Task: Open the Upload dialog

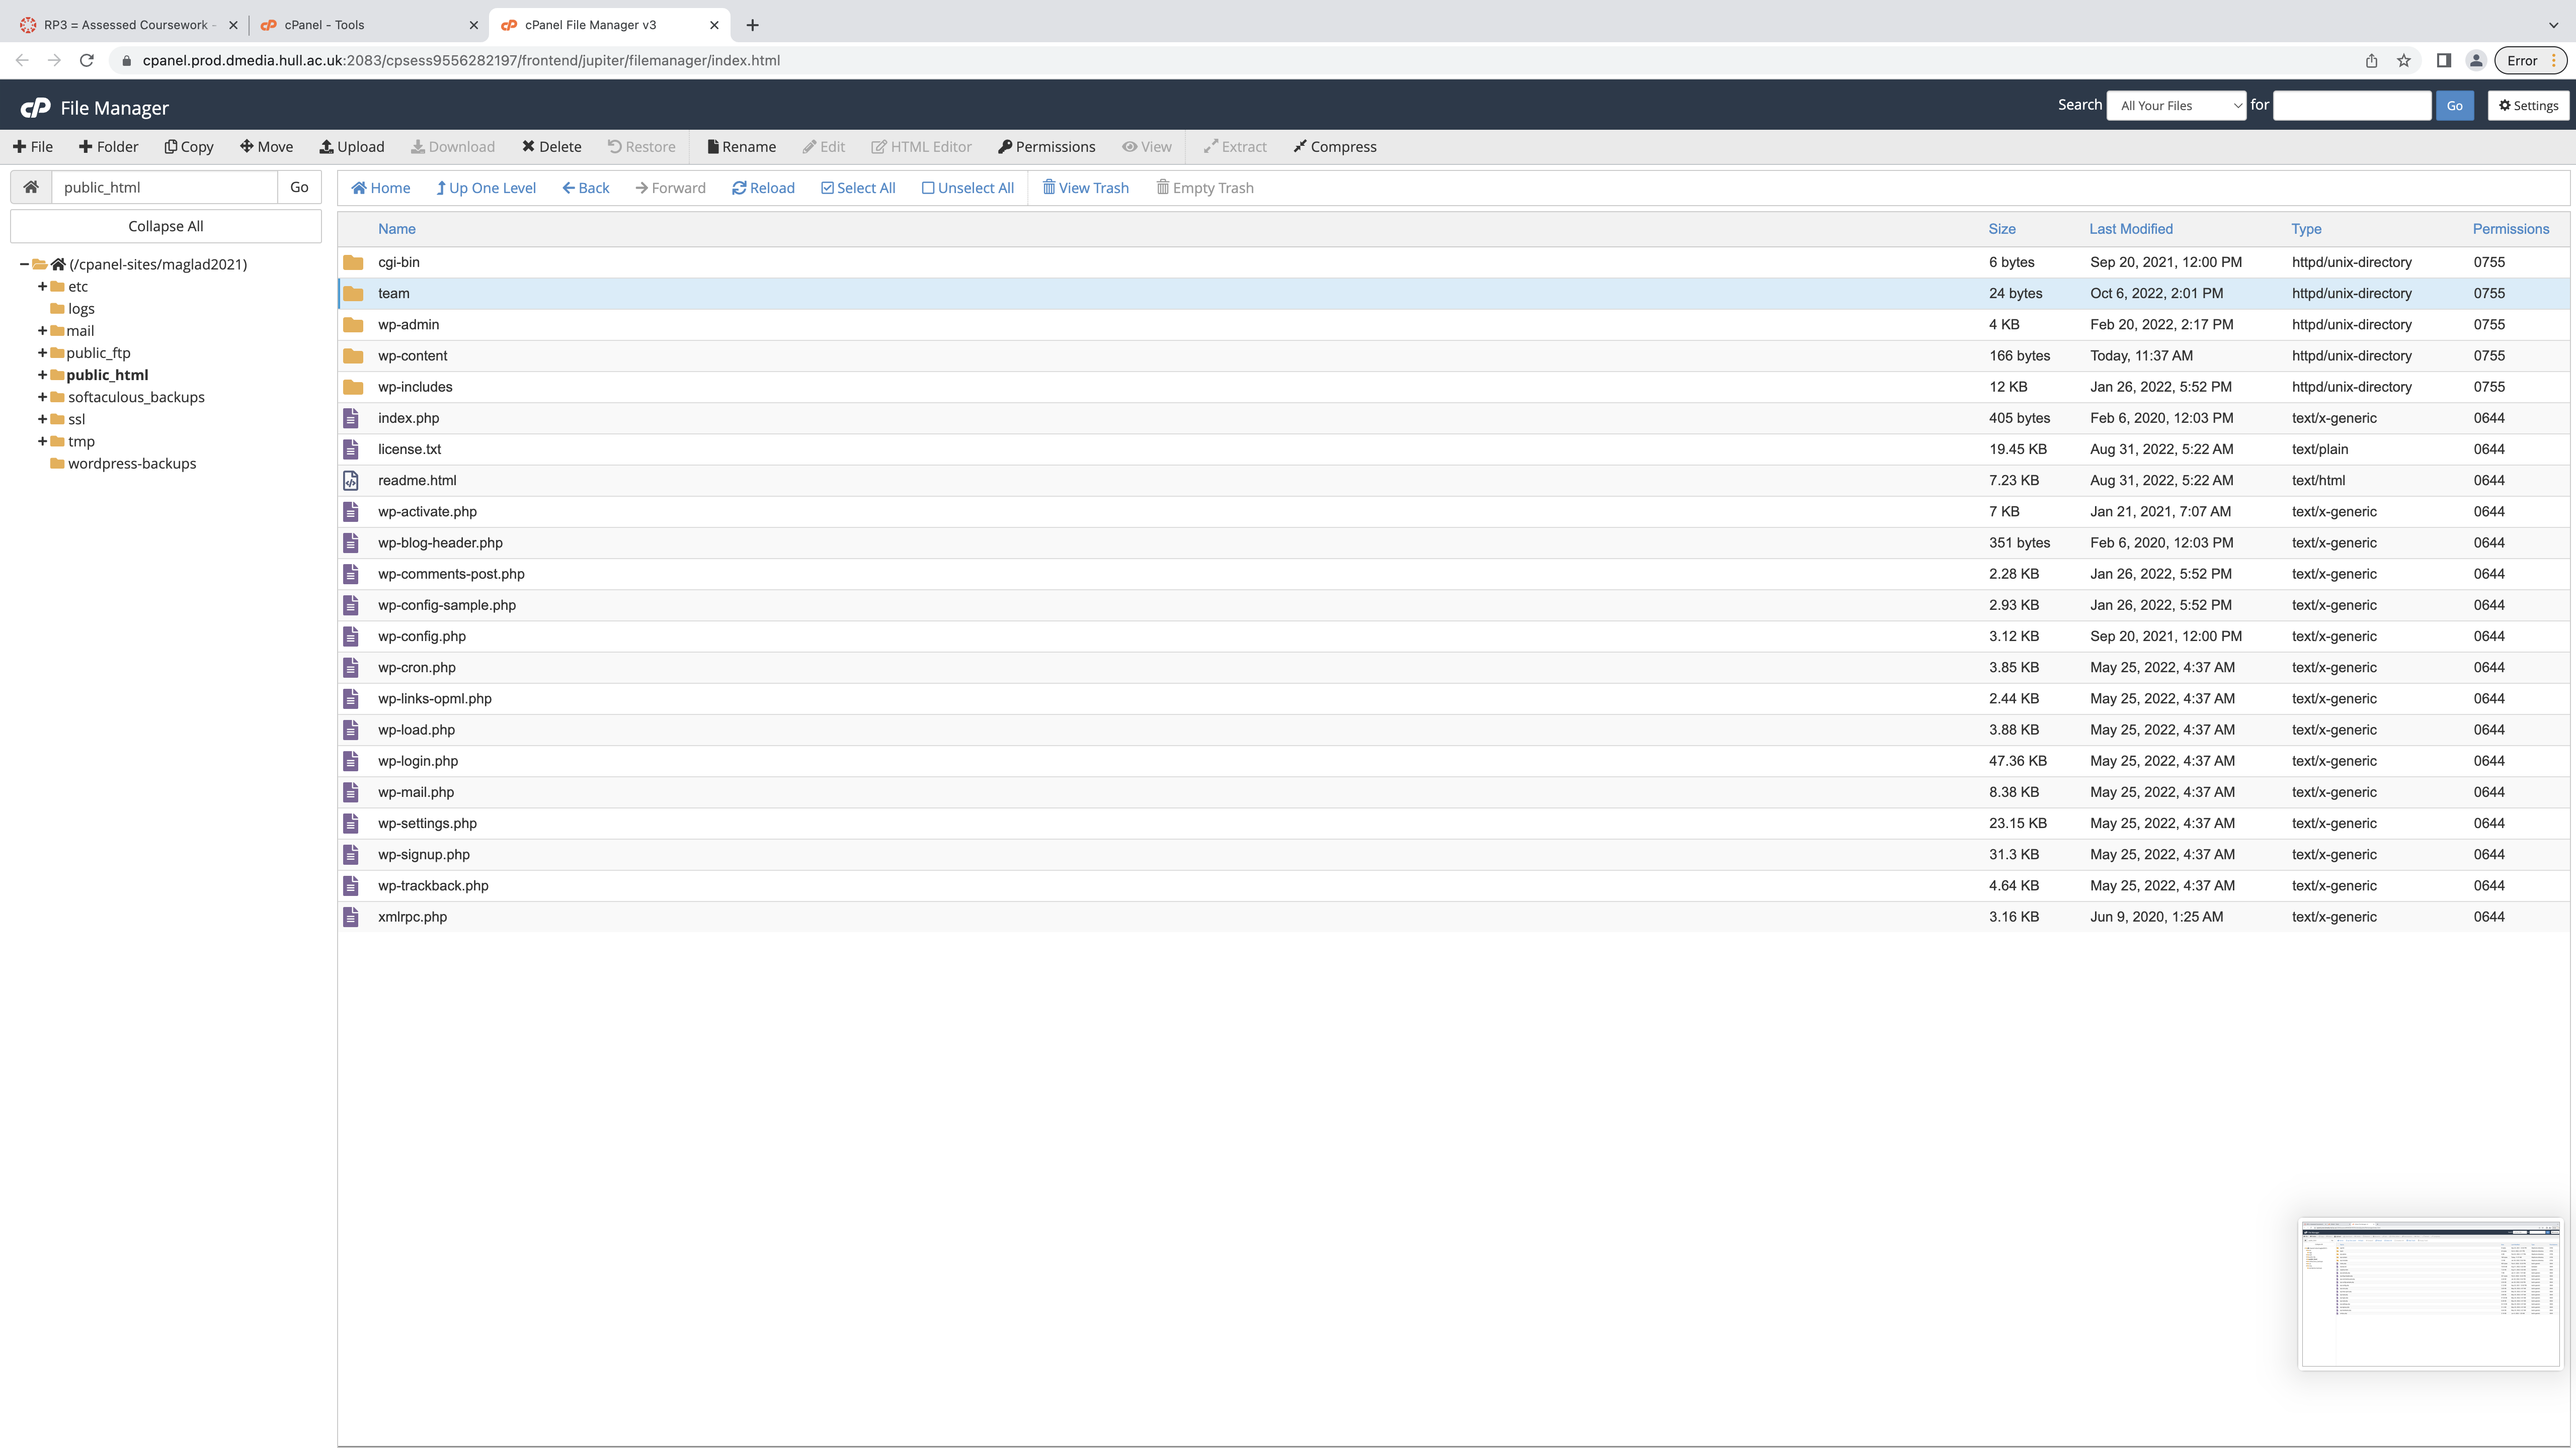Action: (x=352, y=147)
